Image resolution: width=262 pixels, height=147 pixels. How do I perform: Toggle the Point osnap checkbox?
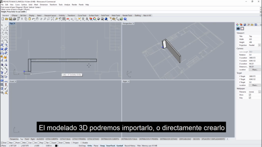pyautogui.click(x=15, y=143)
